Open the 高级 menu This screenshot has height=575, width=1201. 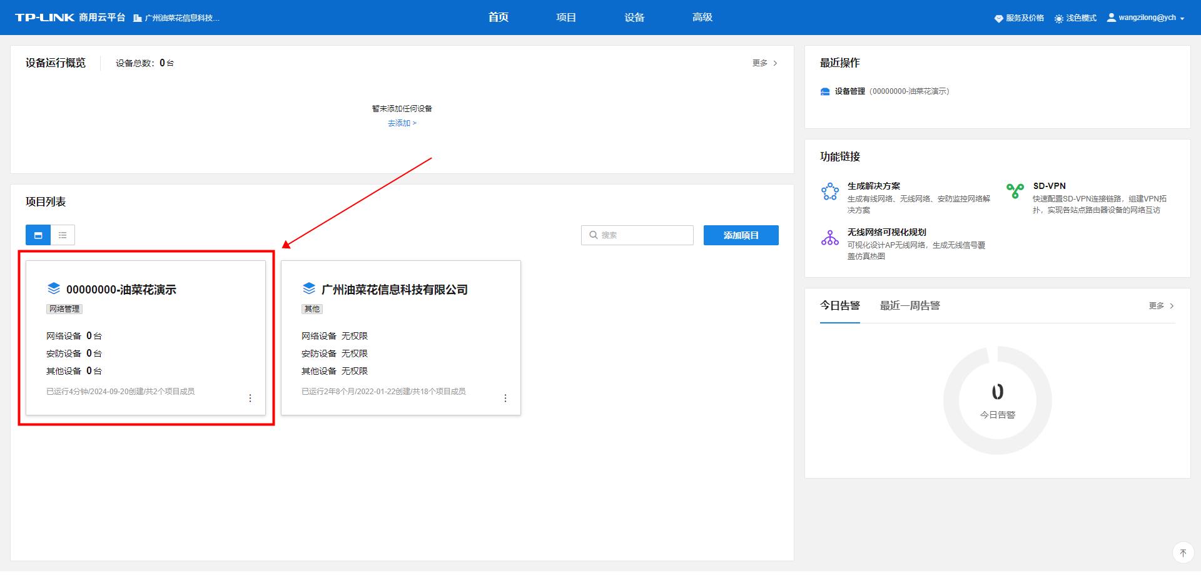click(702, 18)
